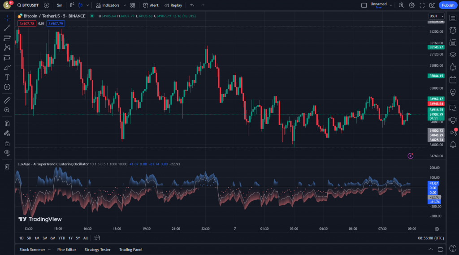Toggle magnet mode snapping

(x=7, y=123)
